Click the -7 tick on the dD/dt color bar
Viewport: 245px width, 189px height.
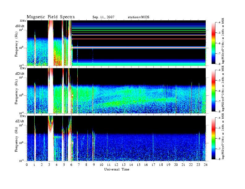[218, 101]
